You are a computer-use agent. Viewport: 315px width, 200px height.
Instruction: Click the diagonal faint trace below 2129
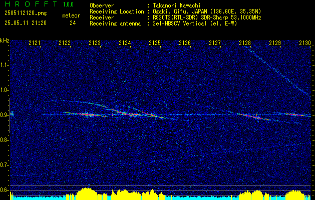(277, 71)
